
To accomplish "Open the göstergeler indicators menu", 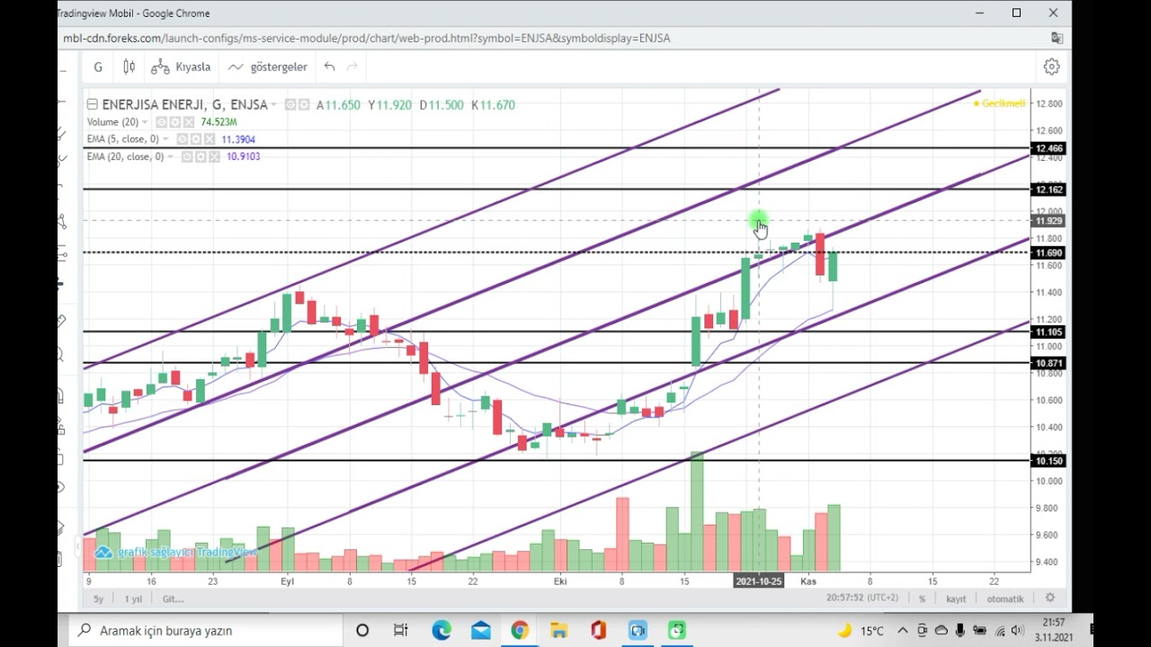I will pos(268,66).
